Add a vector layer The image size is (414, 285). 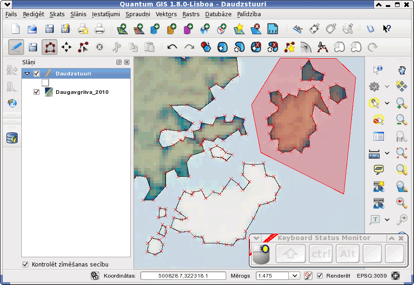pyautogui.click(x=122, y=29)
